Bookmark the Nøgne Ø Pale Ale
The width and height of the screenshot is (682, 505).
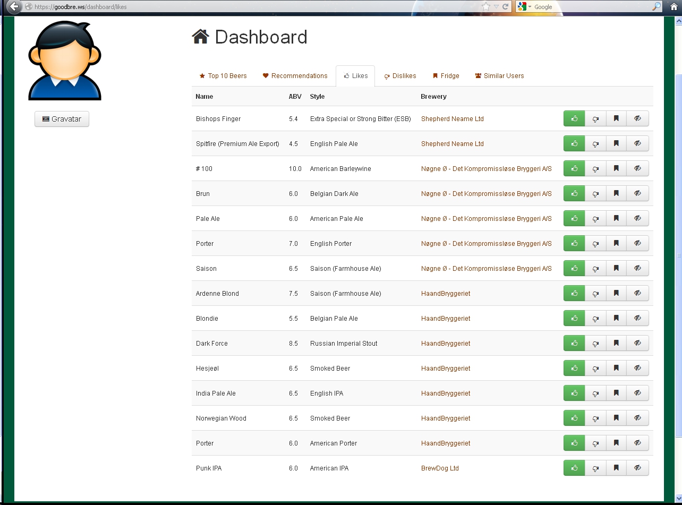pos(616,219)
